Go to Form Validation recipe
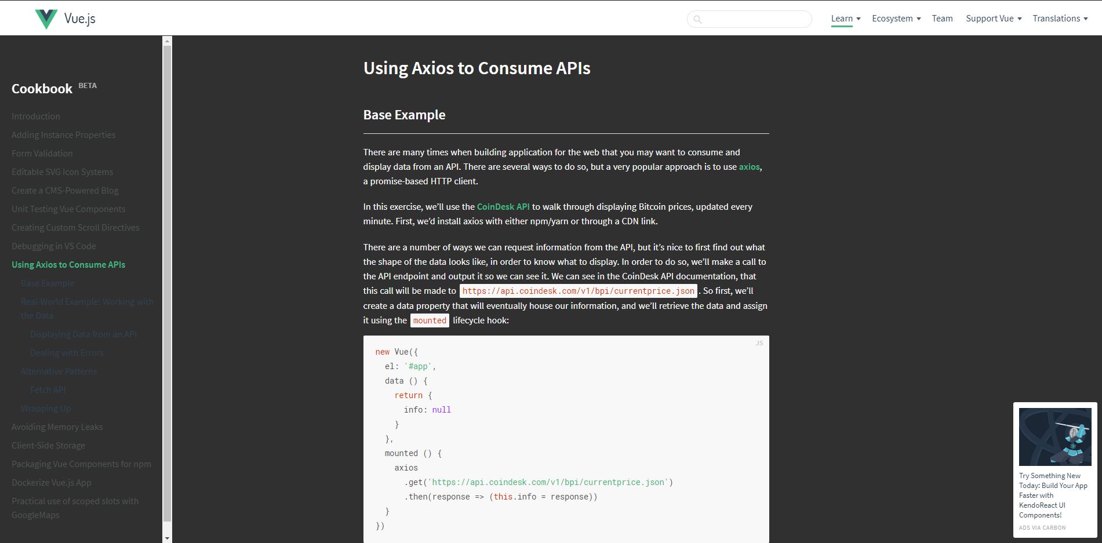The image size is (1102, 543). pos(42,154)
